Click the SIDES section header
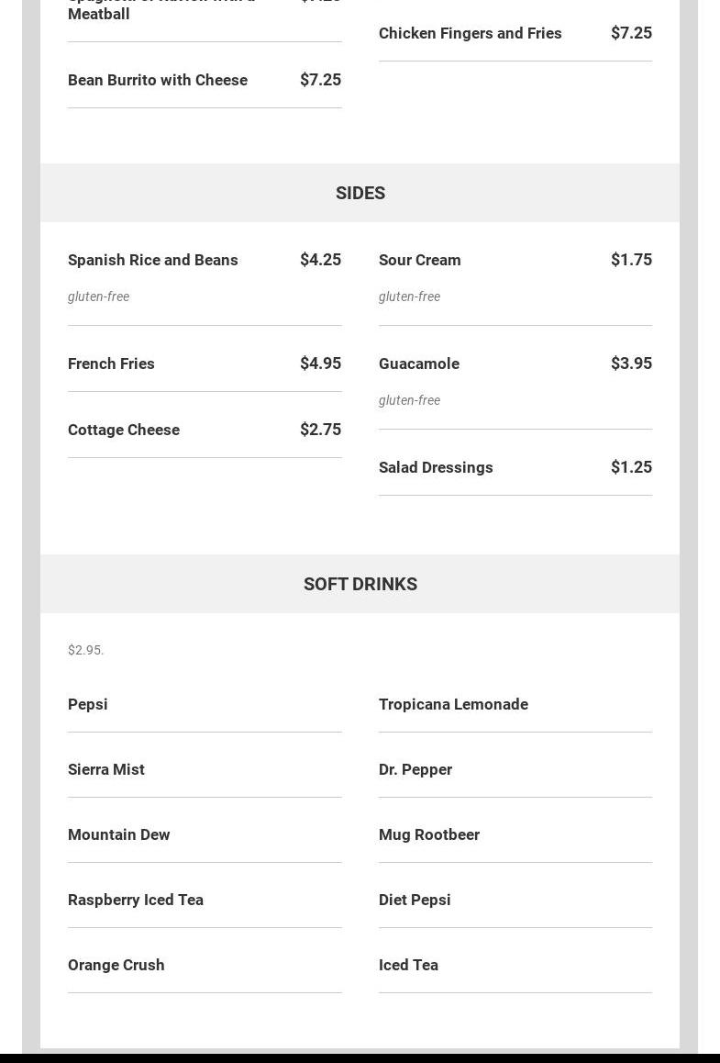 [360, 193]
